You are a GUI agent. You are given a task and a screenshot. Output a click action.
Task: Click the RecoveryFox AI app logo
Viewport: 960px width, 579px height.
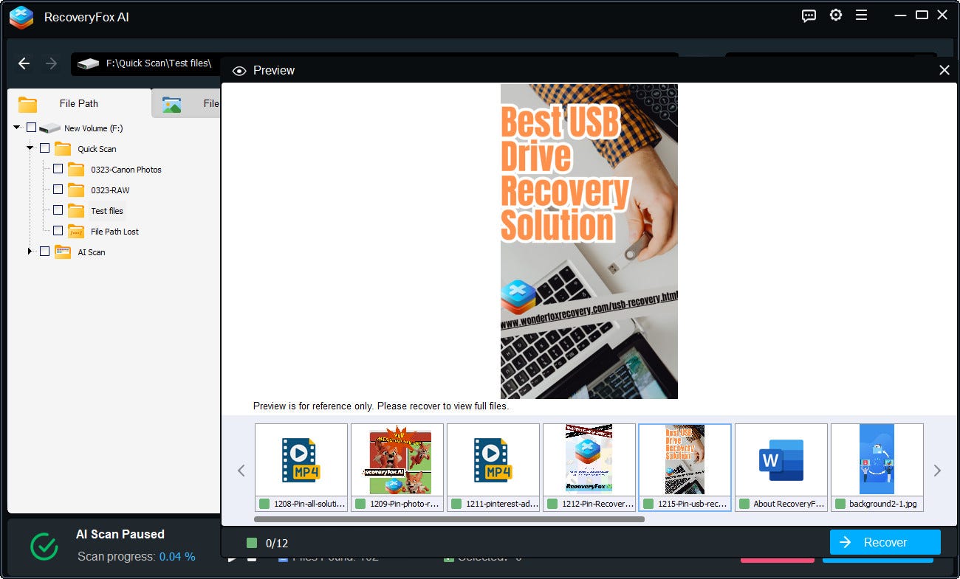[x=21, y=17]
